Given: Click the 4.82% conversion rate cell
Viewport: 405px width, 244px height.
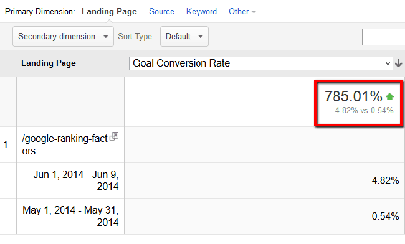Looking at the screenshot, I should 385,181.
